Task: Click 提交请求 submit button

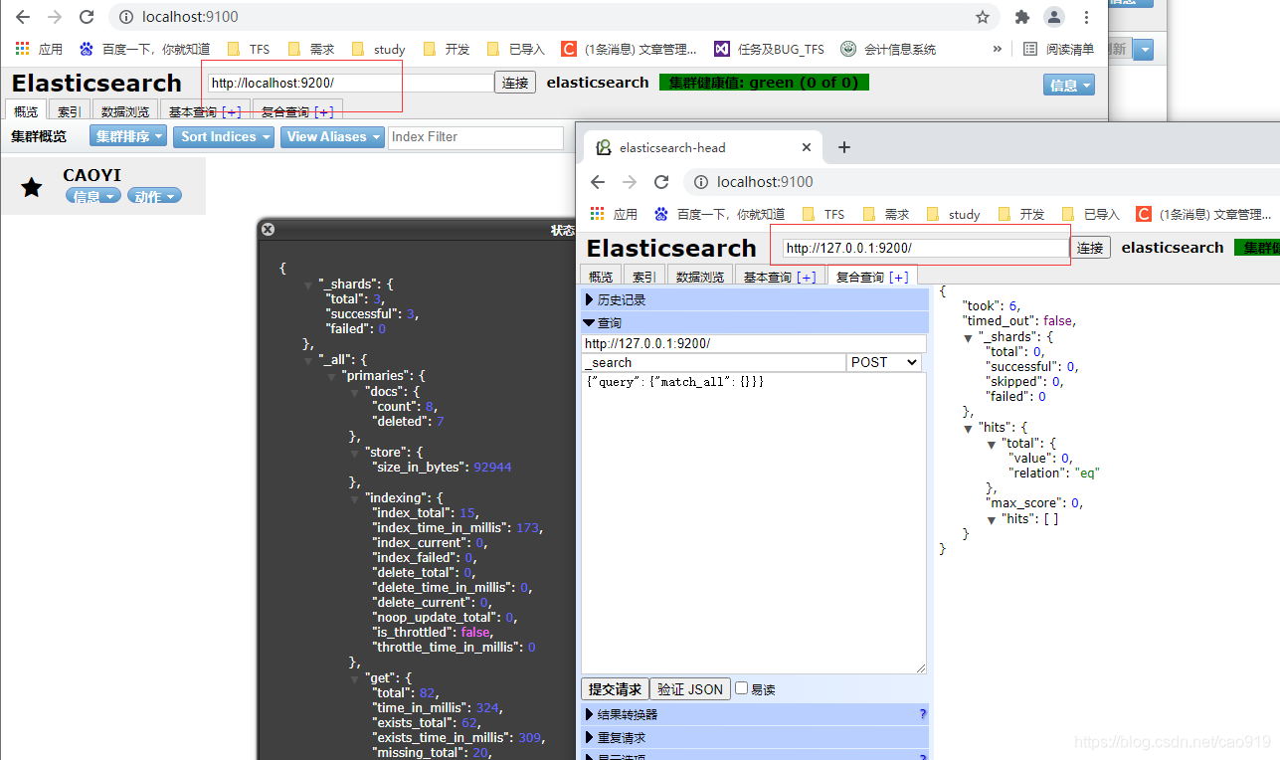Action: coord(615,688)
